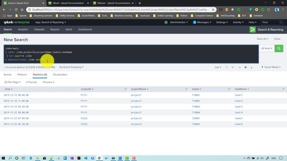Switch to the Patterns tab
Screen dimensions: 287x161
tap(22, 75)
